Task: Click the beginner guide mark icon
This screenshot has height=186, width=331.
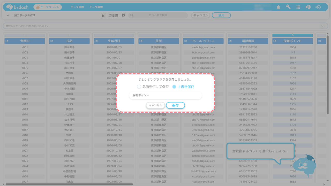Action: click(x=123, y=16)
